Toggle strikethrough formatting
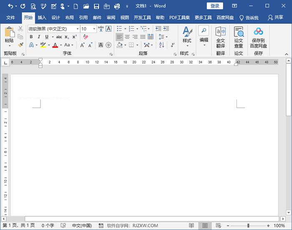The height and width of the screenshot is (230, 292). point(59,37)
